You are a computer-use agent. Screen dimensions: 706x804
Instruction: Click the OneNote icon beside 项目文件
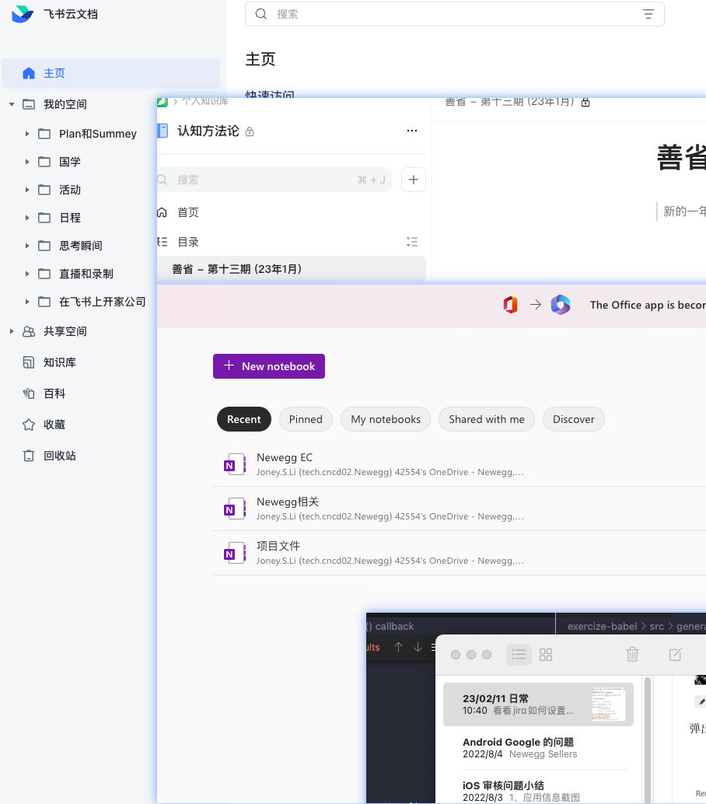pos(235,554)
